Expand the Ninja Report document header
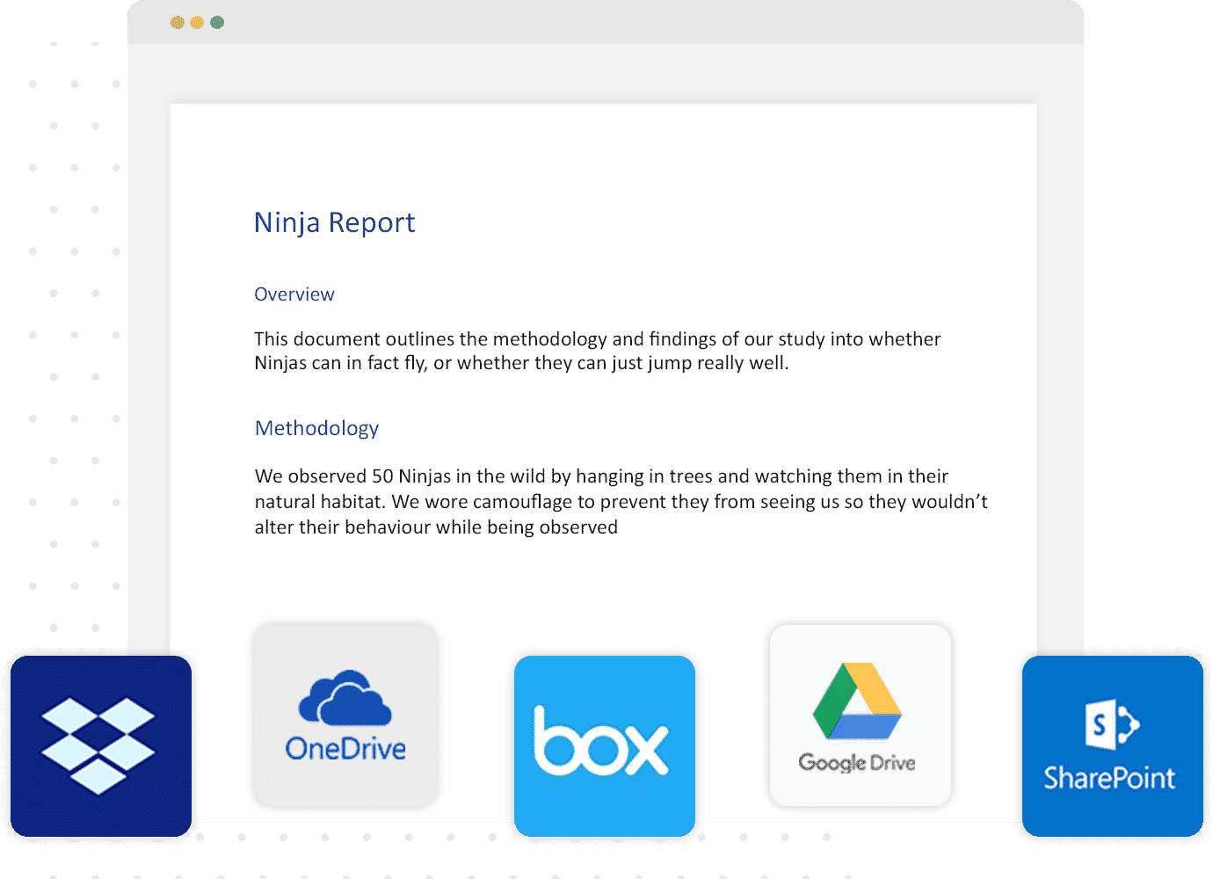Screen dimensions: 1213x879 pos(335,222)
